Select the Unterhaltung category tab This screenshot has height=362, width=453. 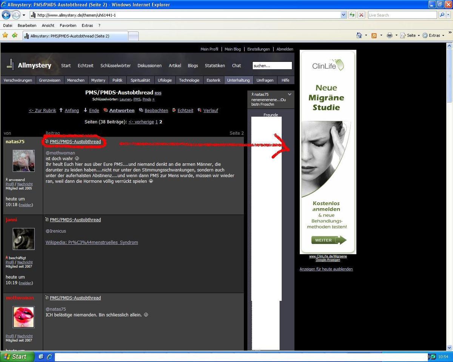point(238,80)
